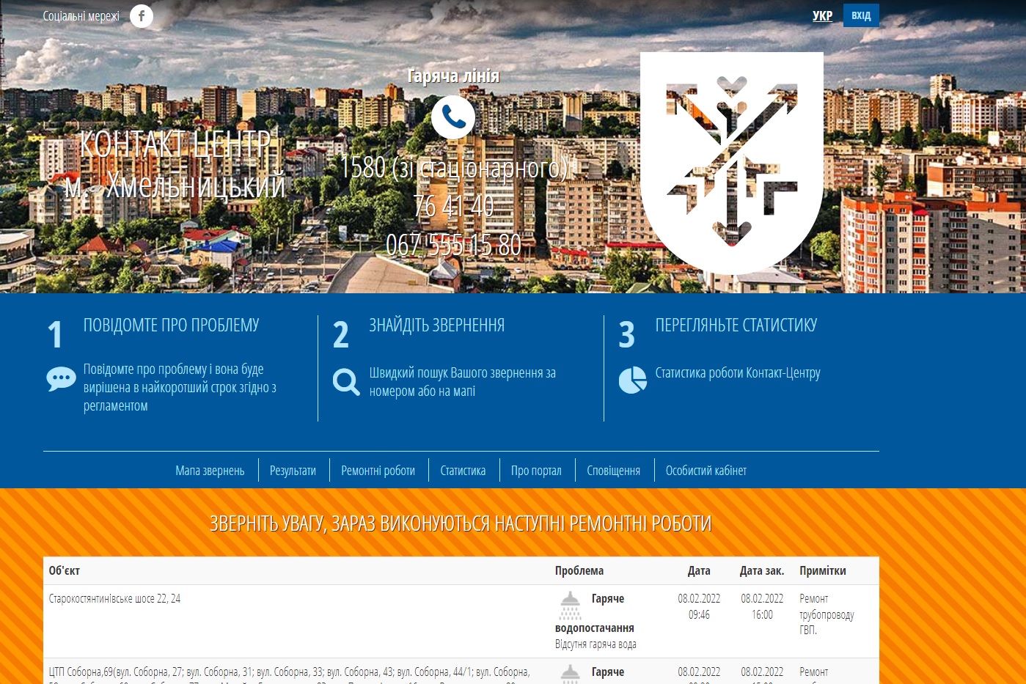Open ПЕРЕГЛЯНЬТЕ СТАТИСТИКУ heading
The image size is (1026, 684).
(x=736, y=325)
